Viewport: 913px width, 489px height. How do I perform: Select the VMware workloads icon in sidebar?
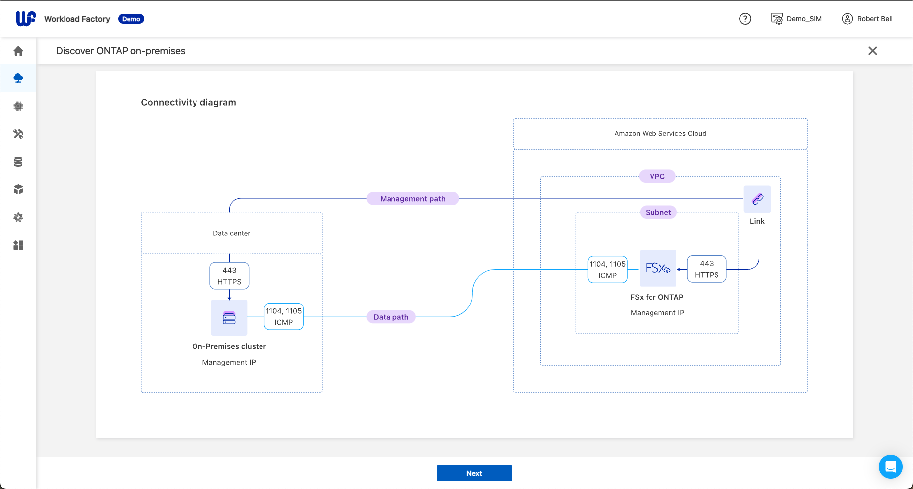[18, 189]
